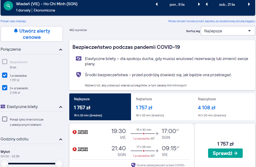
Task: Click the Wiedeń (VIE) - Ho Chi Minh (SGN) route header
Action: (47, 4)
